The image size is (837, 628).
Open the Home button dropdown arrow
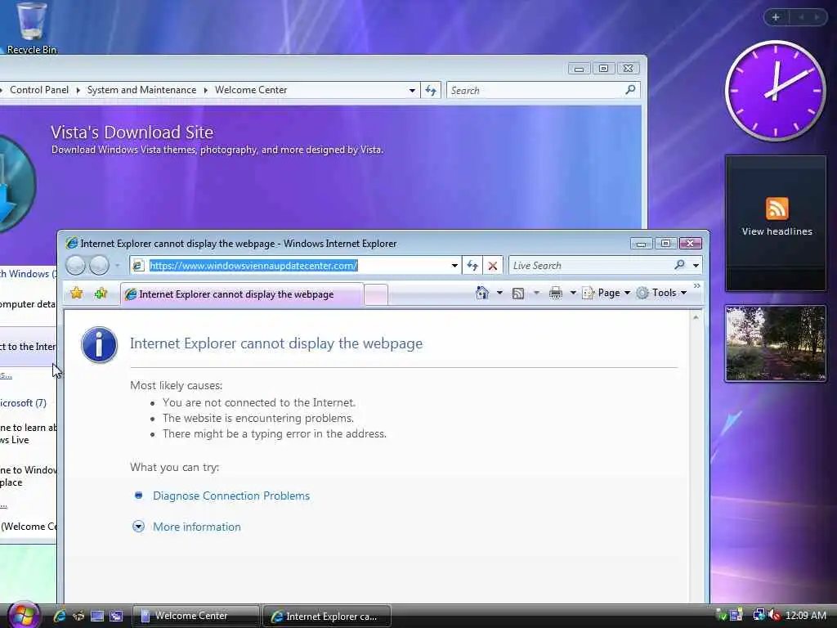[499, 293]
